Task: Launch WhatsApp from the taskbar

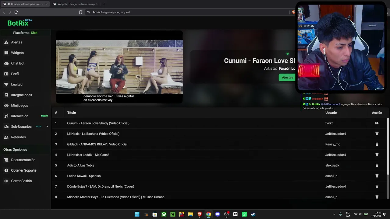Action: click(x=244, y=214)
